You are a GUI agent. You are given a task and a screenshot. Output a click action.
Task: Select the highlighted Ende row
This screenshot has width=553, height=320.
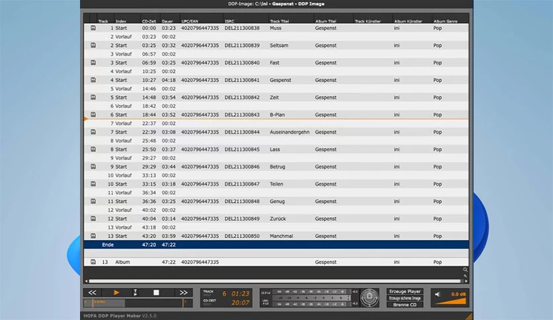pyautogui.click(x=276, y=245)
